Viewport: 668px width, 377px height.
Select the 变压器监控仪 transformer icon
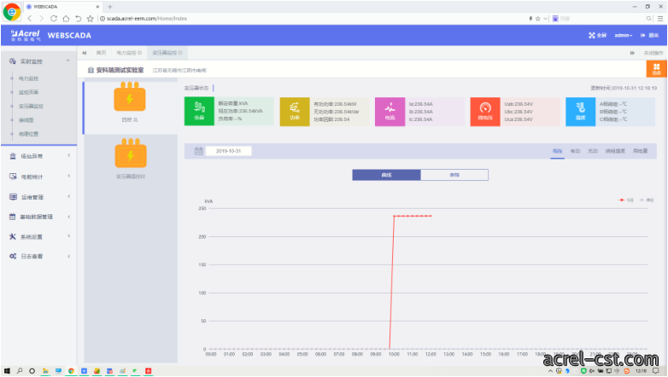[131, 154]
